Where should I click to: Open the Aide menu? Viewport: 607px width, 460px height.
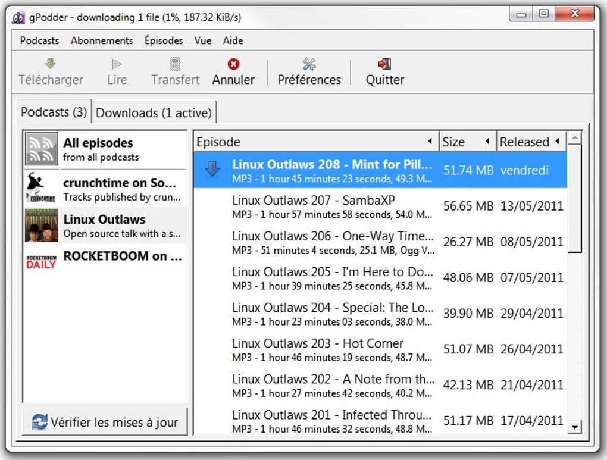233,40
